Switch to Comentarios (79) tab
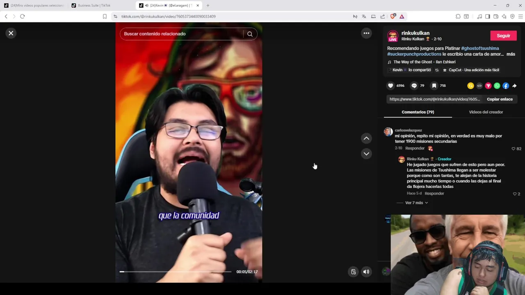Screen dimensions: 525x295 click(x=418, y=112)
